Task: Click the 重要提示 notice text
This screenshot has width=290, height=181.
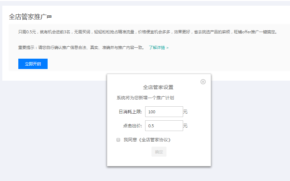Action: pyautogui.click(x=82, y=48)
